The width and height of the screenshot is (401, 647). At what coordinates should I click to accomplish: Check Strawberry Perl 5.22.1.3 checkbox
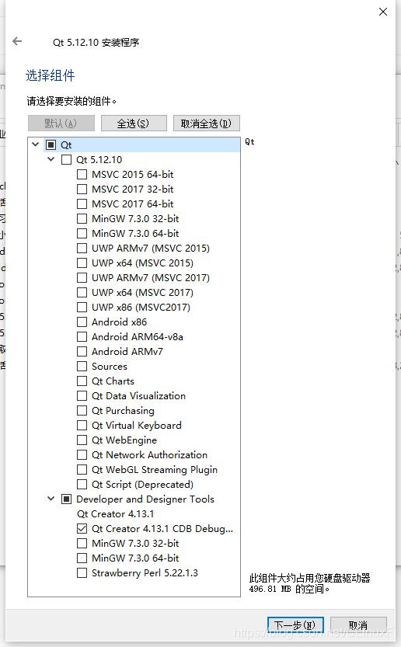(x=82, y=573)
